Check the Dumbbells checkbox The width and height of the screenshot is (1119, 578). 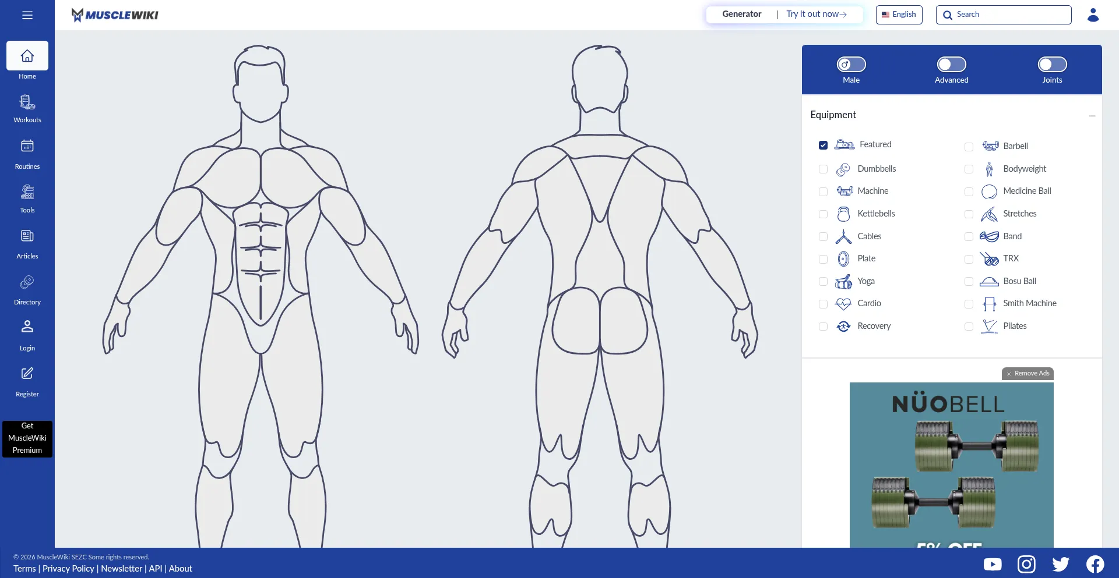click(823, 169)
